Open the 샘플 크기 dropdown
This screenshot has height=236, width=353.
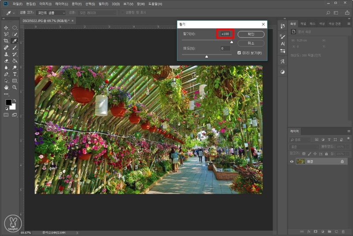pyautogui.click(x=50, y=13)
